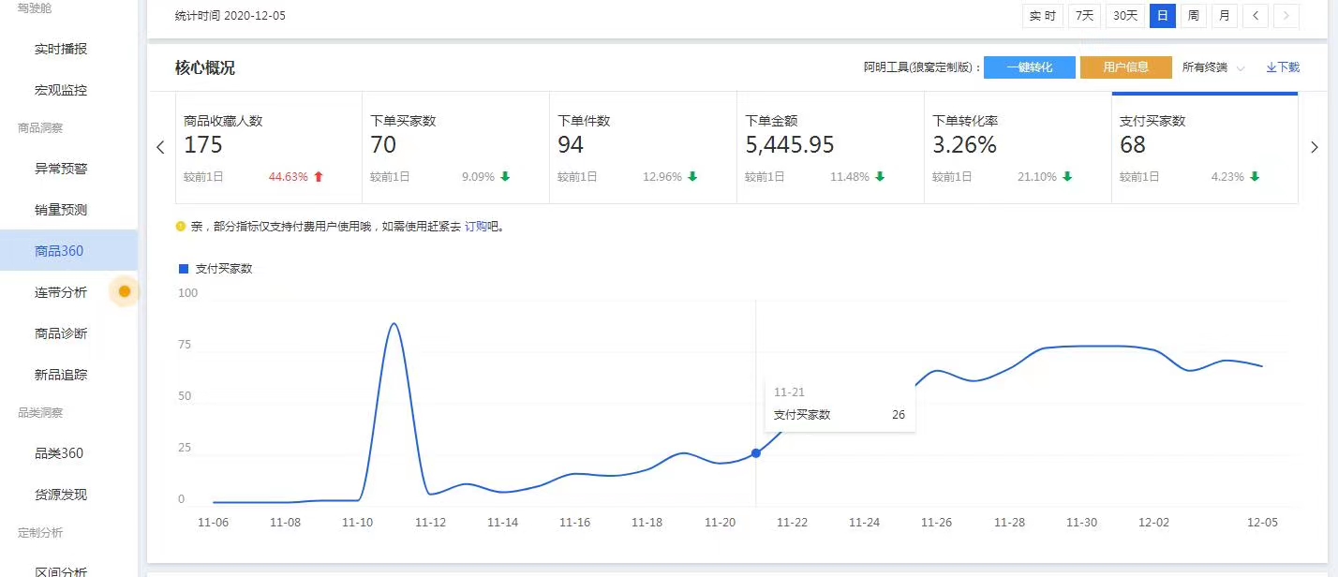This screenshot has width=1338, height=577.
Task: Click the red up arrow under 商品收藏人数
Action: (x=319, y=176)
